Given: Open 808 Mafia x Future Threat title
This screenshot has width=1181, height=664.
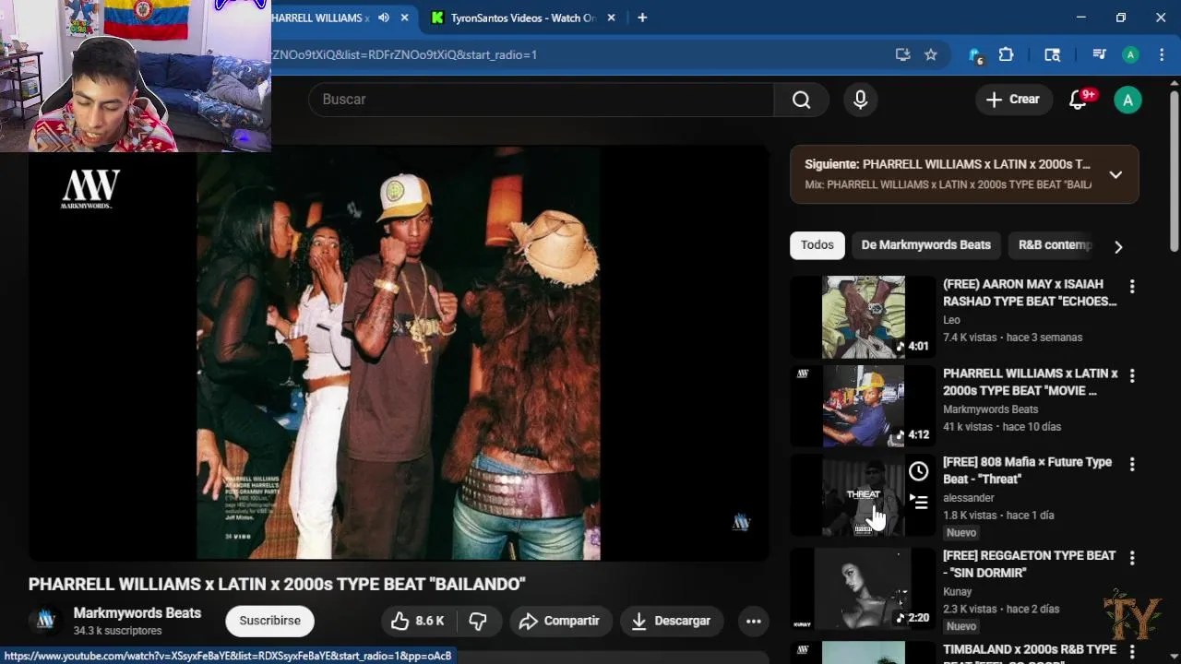Looking at the screenshot, I should (x=1027, y=470).
